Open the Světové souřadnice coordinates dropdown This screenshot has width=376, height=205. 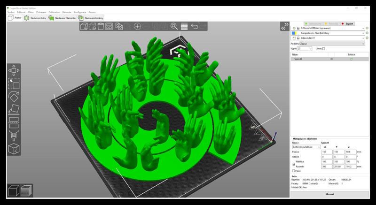pos(306,147)
